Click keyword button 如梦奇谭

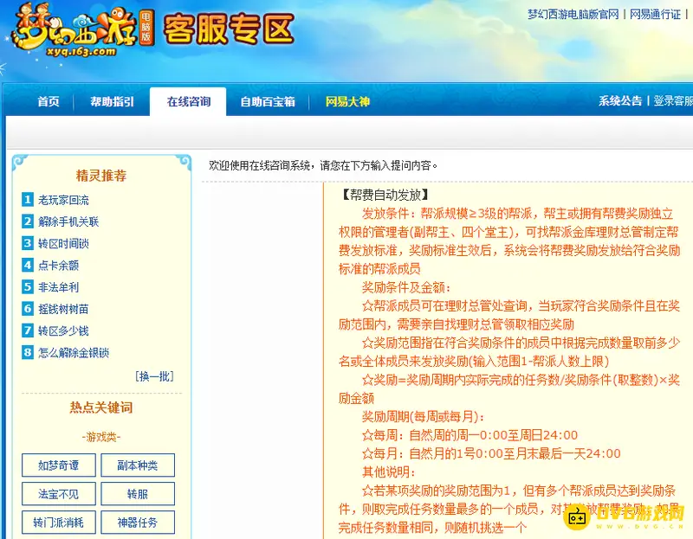click(x=59, y=465)
